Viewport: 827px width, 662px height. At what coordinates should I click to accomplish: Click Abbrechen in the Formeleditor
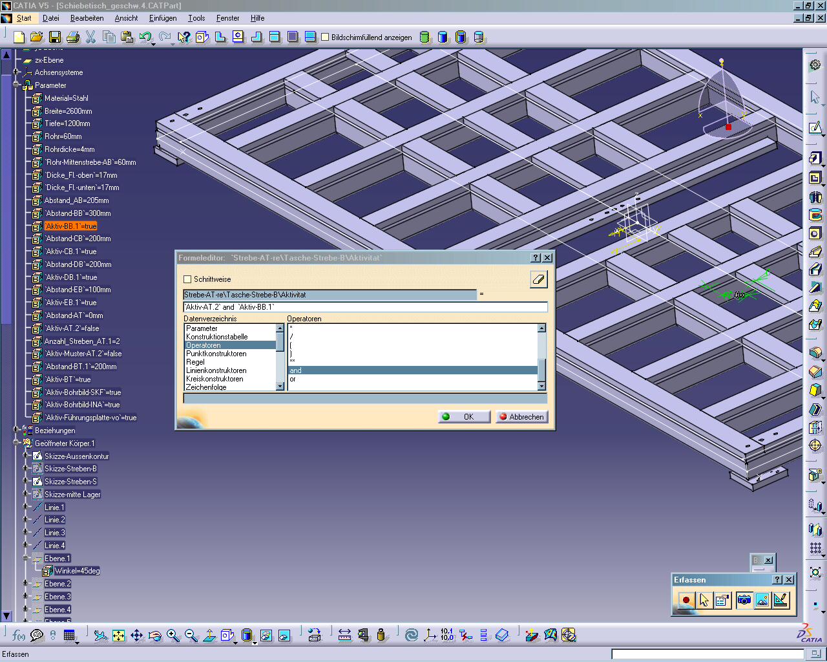click(521, 417)
